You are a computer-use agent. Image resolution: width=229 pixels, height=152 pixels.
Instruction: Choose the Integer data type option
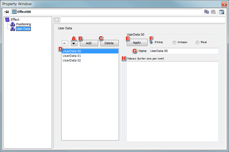pos(174,43)
